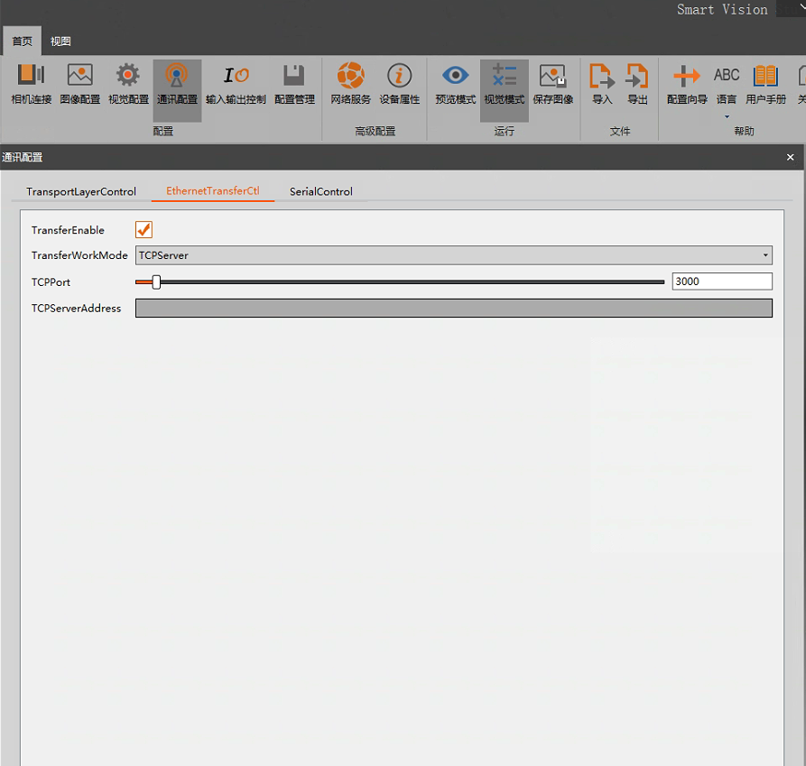
Task: Launch the 网络服务 network service icon
Action: tap(350, 85)
